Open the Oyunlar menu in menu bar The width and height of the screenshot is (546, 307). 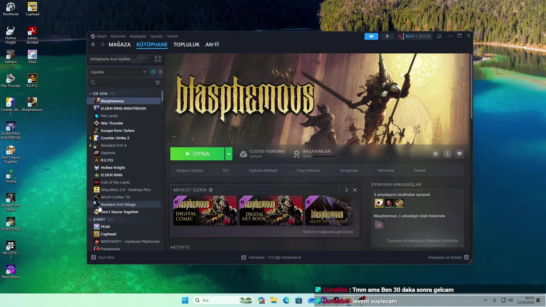(157, 36)
